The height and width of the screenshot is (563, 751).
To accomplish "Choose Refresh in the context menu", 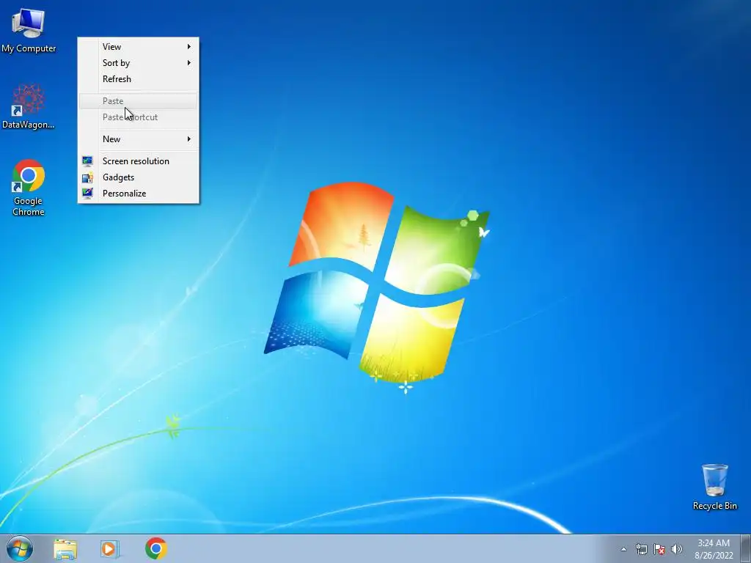I will pyautogui.click(x=138, y=79).
